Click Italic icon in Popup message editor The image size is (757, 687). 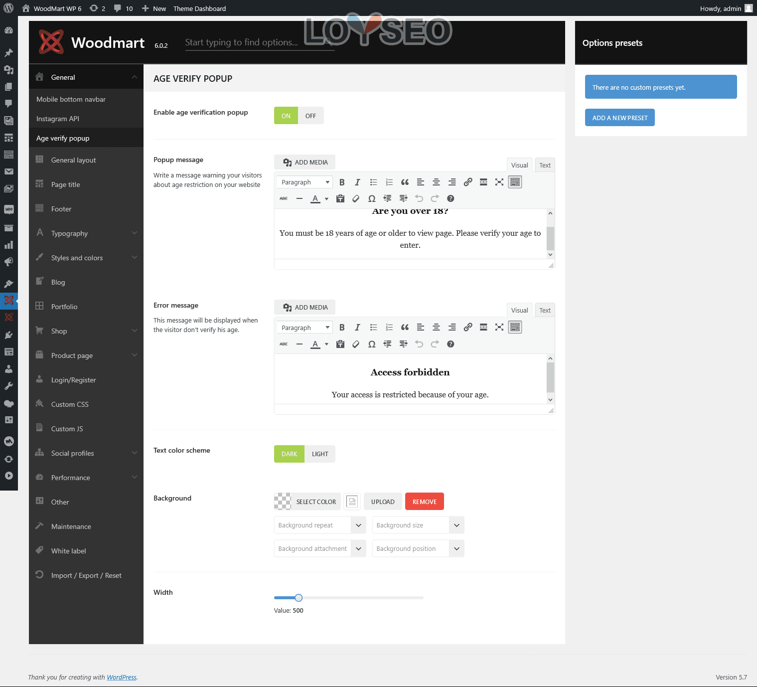357,182
